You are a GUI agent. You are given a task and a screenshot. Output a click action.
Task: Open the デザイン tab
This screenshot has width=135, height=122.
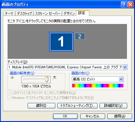tap(69, 13)
